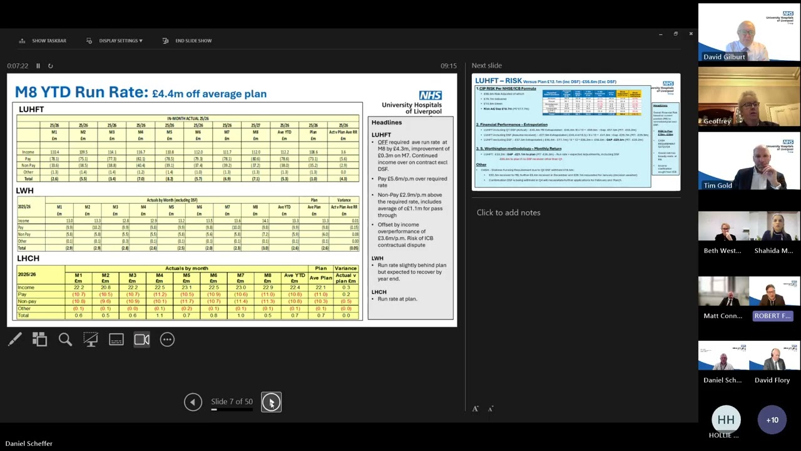Image resolution: width=801 pixels, height=451 pixels.
Task: Toggle the camera cameo button
Action: 142,340
